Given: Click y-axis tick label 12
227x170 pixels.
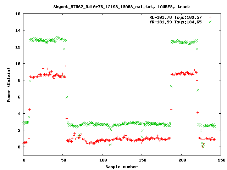Looking at the screenshot, I should pos(18,47).
